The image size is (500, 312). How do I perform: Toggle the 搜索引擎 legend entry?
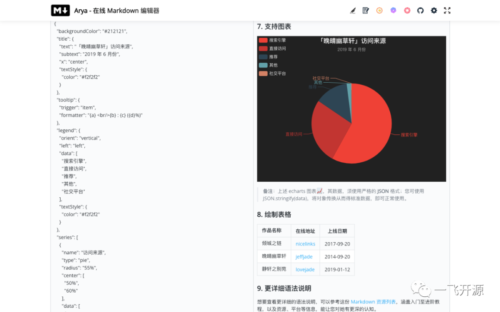pos(272,40)
